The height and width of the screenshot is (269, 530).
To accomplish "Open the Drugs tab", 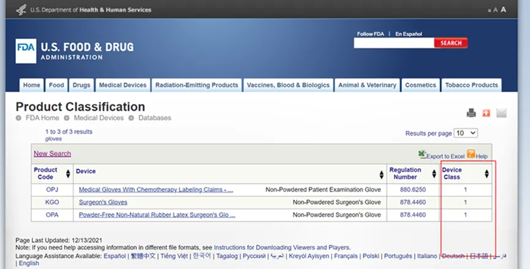I will point(81,85).
